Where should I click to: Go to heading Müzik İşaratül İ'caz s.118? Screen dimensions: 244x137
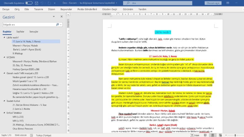pos(25,81)
